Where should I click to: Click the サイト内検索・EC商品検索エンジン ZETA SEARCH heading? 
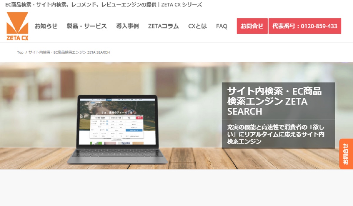click(274, 101)
